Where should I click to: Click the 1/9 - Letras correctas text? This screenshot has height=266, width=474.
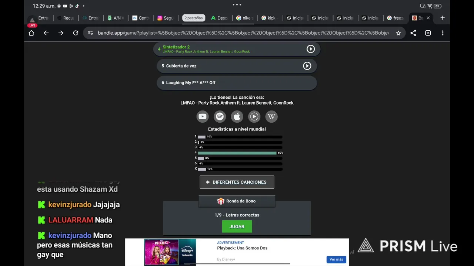click(x=237, y=215)
